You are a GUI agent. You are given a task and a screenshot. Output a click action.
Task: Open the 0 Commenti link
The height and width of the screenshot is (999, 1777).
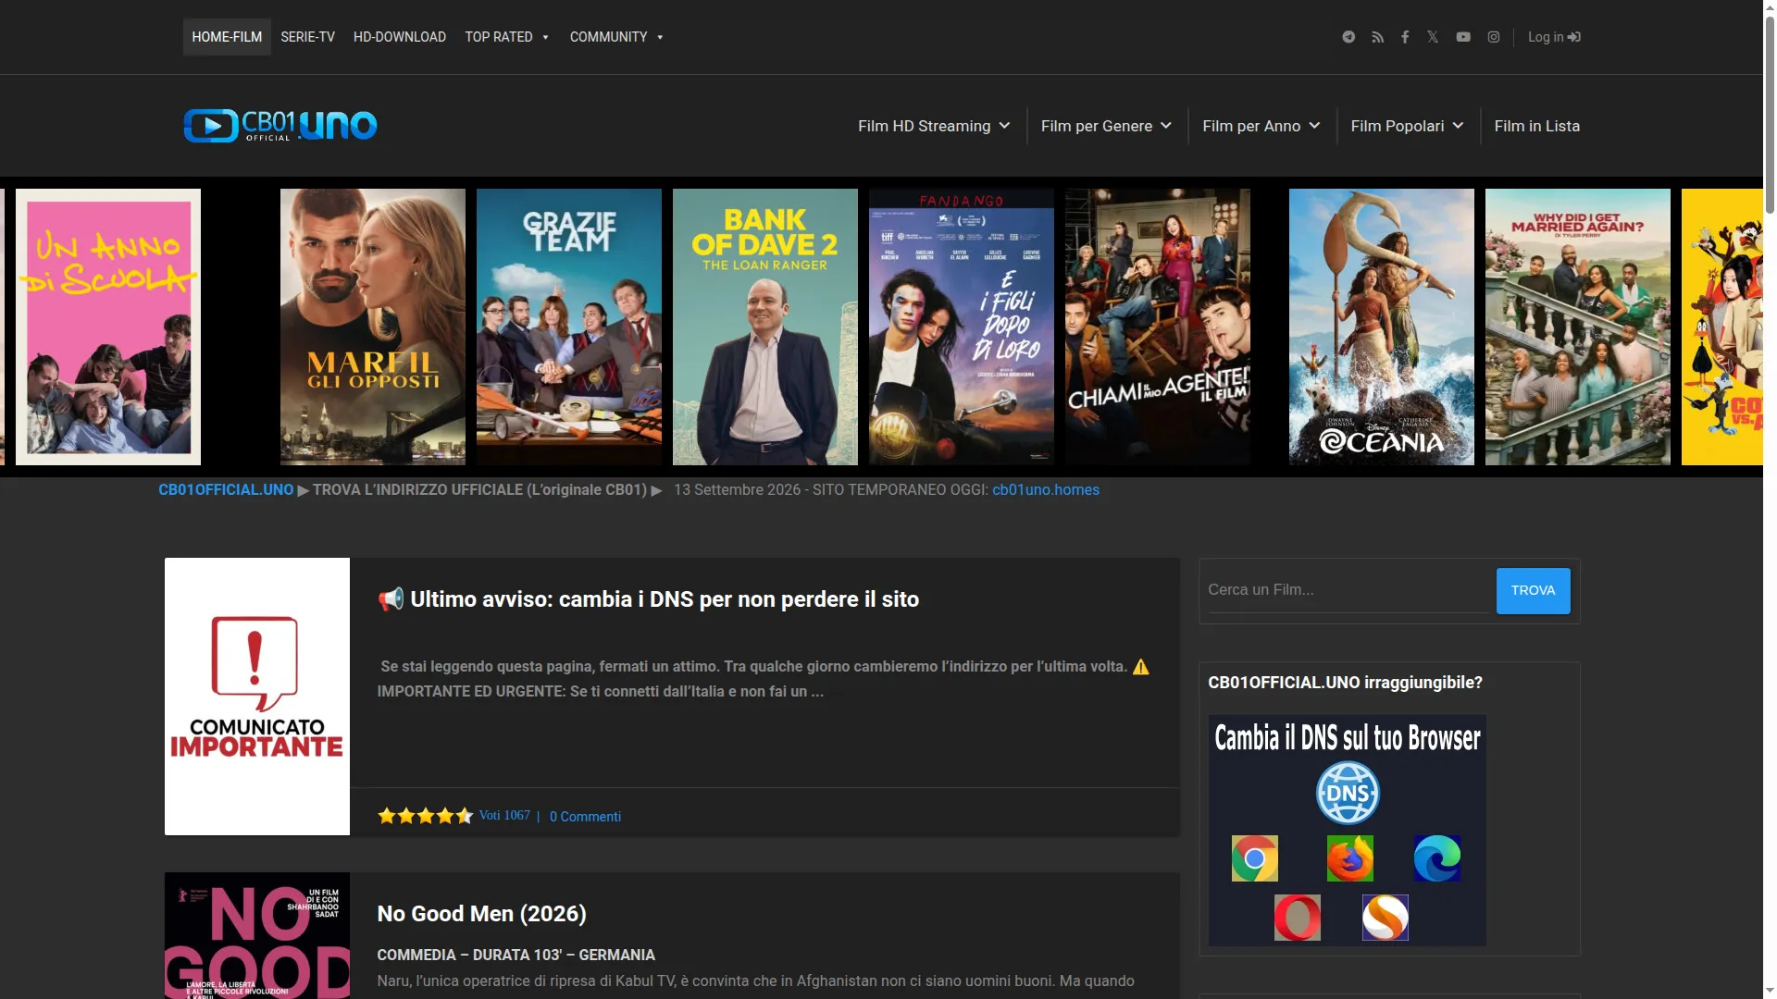pos(585,817)
